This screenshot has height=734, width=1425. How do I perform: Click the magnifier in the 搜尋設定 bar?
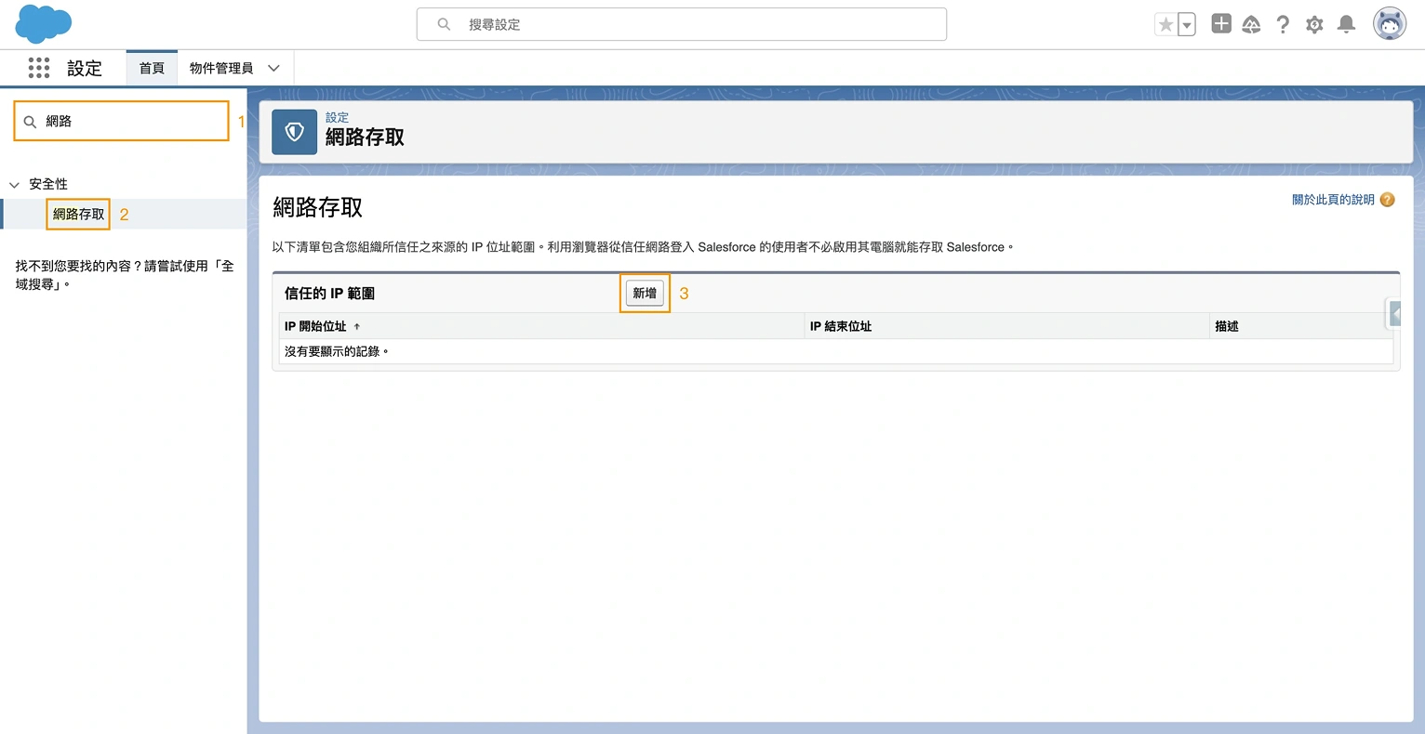click(x=443, y=23)
